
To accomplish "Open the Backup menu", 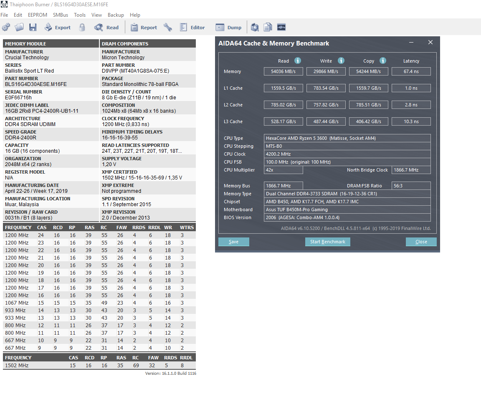I will [x=116, y=15].
